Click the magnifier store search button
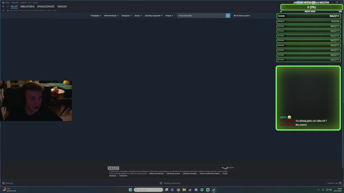 click(x=228, y=16)
